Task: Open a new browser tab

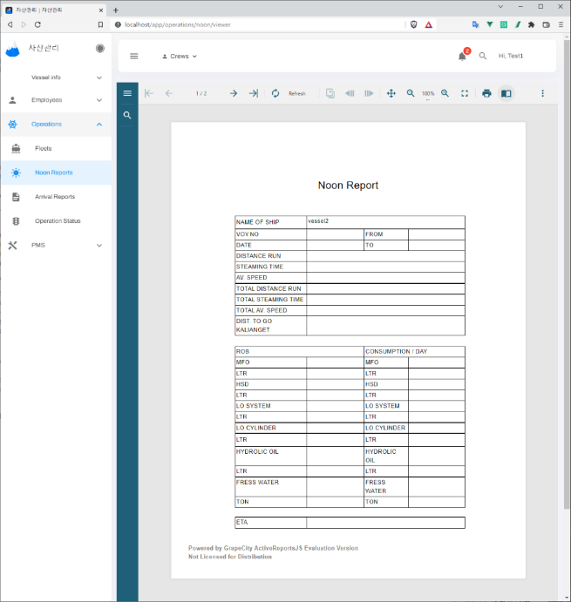Action: pos(116,10)
